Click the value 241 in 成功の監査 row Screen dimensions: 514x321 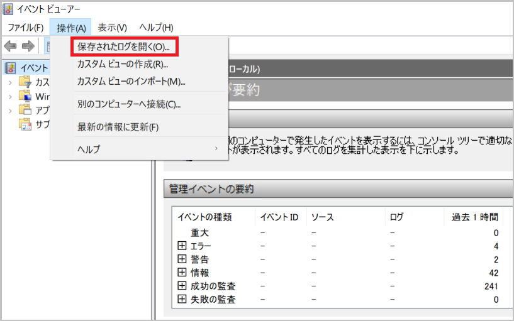click(491, 286)
